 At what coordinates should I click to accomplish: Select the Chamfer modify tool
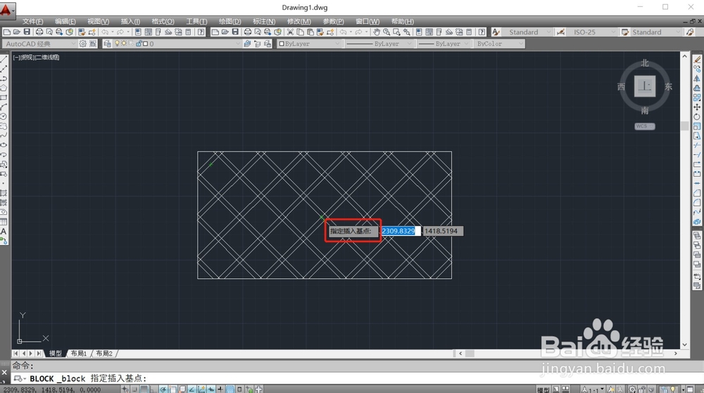697,193
